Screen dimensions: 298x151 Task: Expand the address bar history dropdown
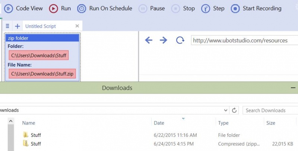pyautogui.click(x=225, y=110)
